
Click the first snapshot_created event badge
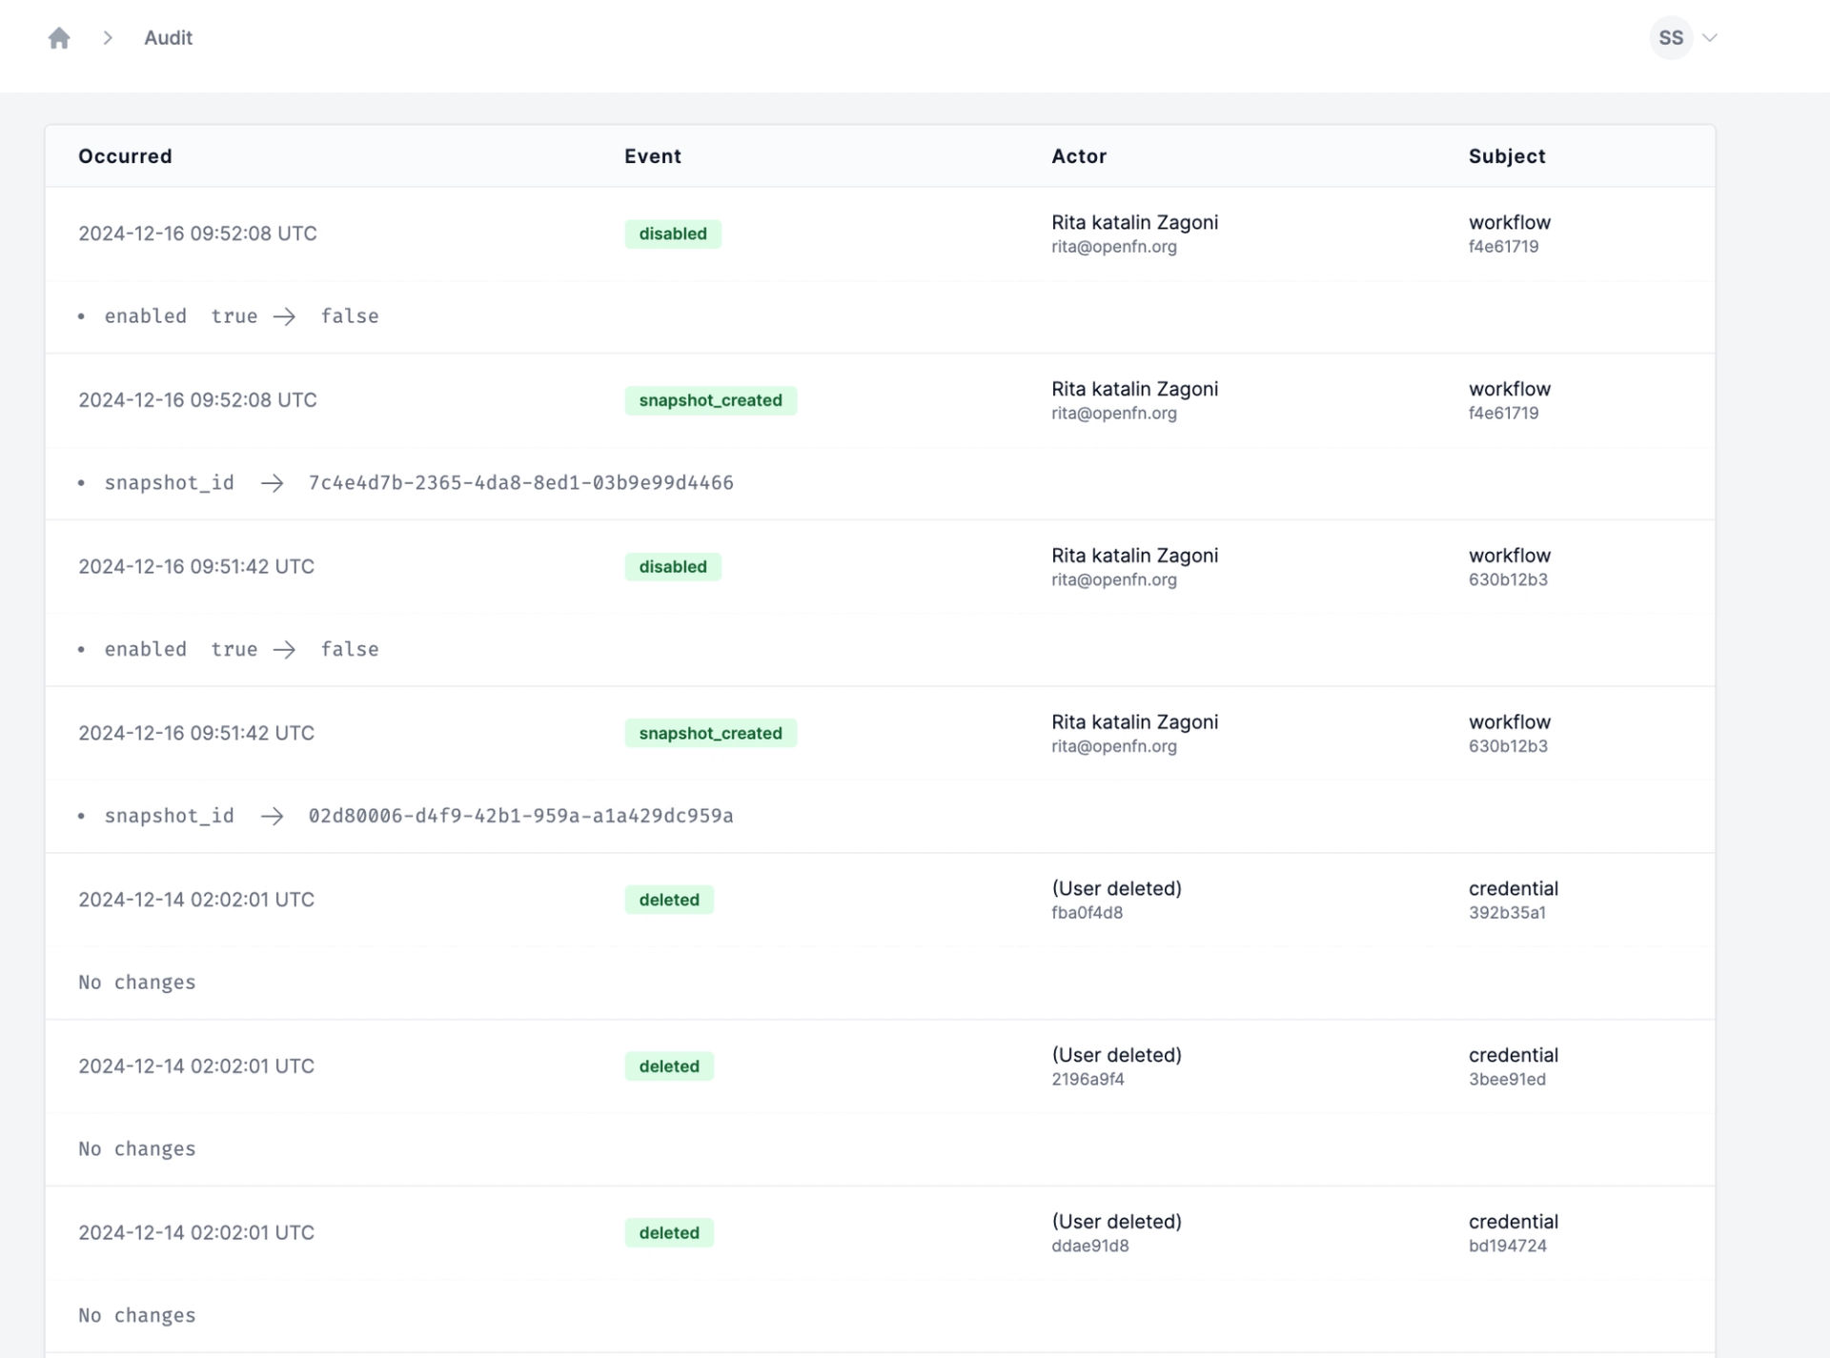[710, 400]
